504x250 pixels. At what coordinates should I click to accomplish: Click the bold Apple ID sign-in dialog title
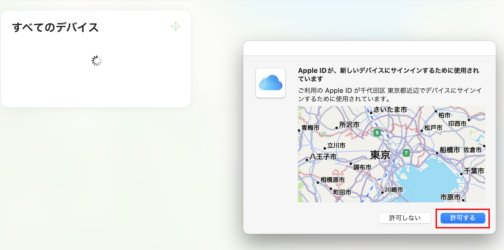(x=388, y=75)
